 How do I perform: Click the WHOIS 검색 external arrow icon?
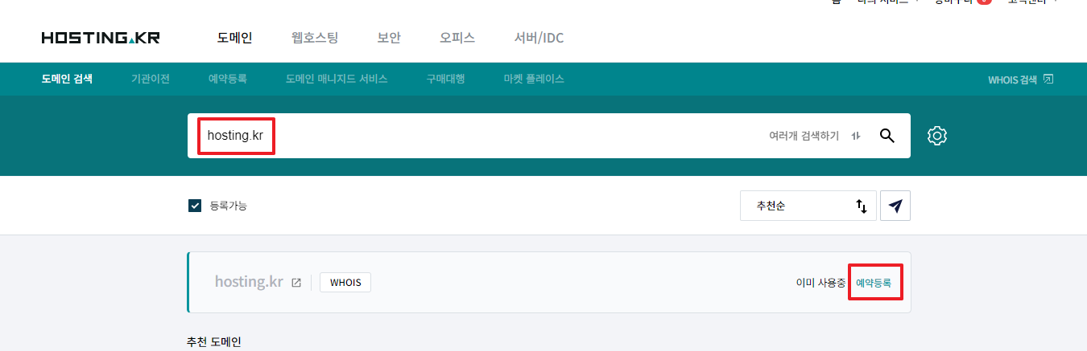(x=1048, y=79)
